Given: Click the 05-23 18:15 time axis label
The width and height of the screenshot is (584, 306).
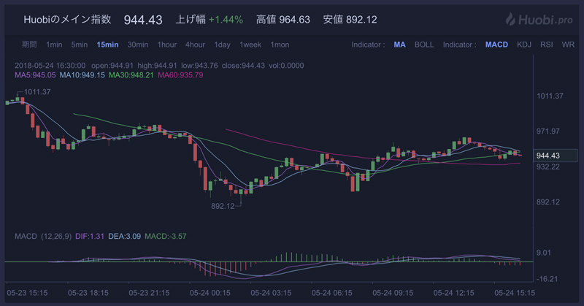Looking at the screenshot, I should 88,293.
